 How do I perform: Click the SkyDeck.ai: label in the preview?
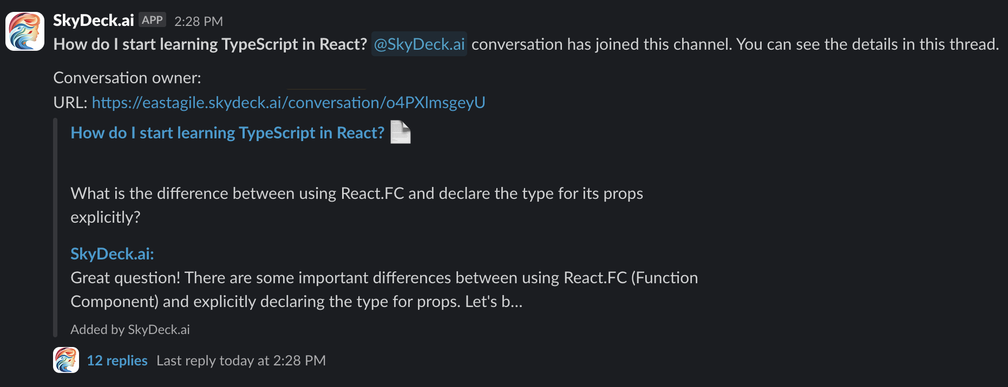(x=112, y=253)
